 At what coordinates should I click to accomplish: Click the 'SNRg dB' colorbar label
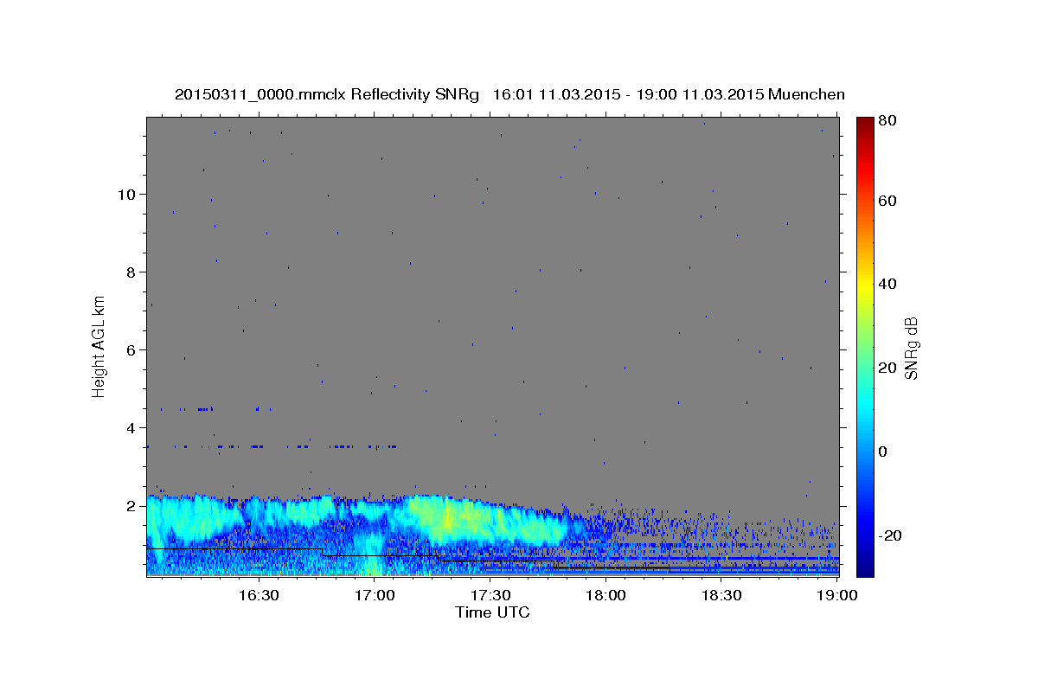click(911, 348)
